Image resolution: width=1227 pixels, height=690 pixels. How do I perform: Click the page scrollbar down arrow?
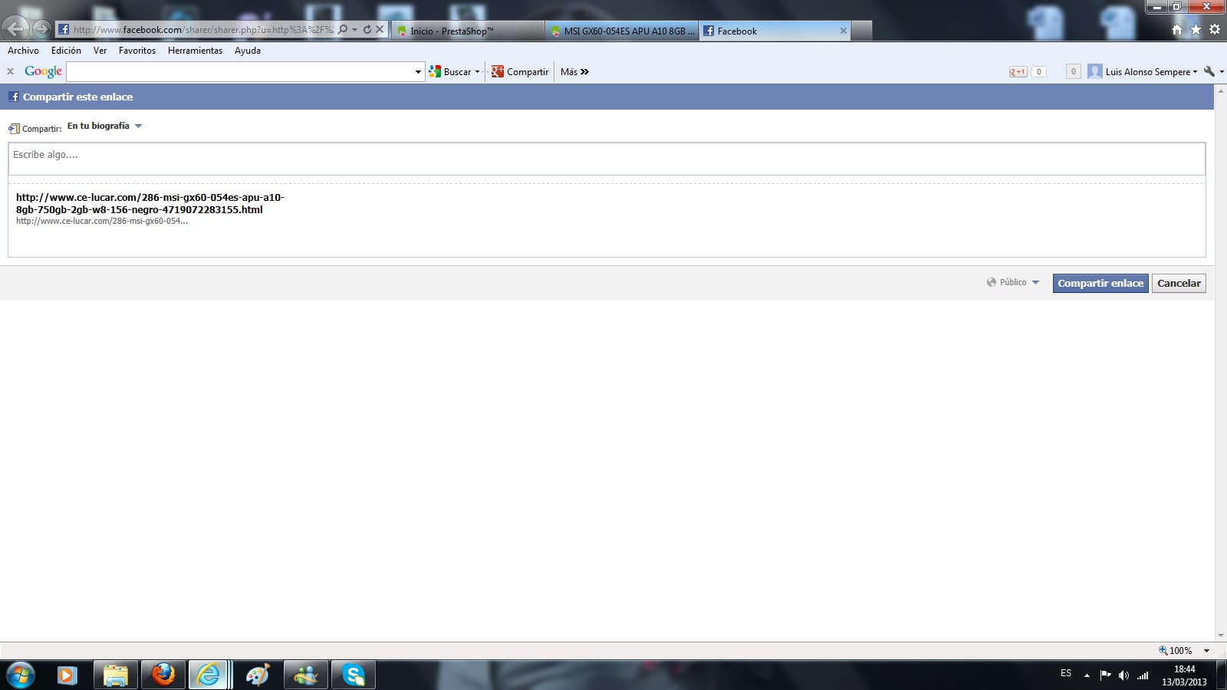click(x=1221, y=636)
